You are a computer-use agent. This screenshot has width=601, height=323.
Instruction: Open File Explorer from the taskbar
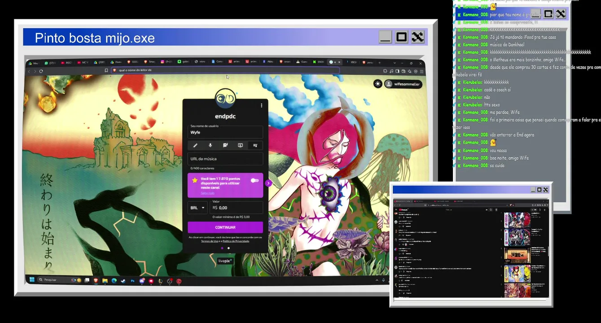pos(105,281)
